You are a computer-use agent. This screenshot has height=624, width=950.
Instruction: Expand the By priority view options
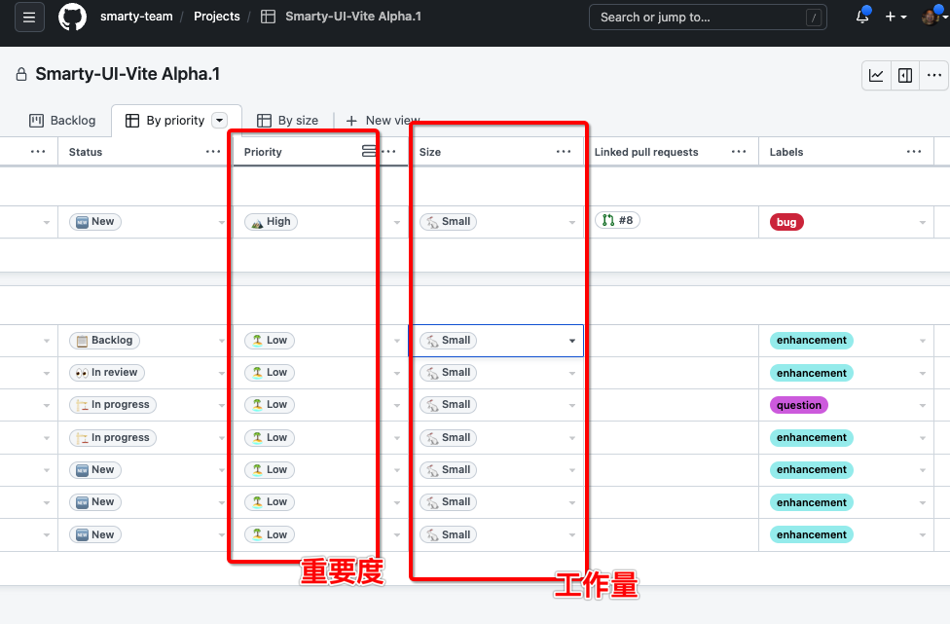click(x=220, y=121)
